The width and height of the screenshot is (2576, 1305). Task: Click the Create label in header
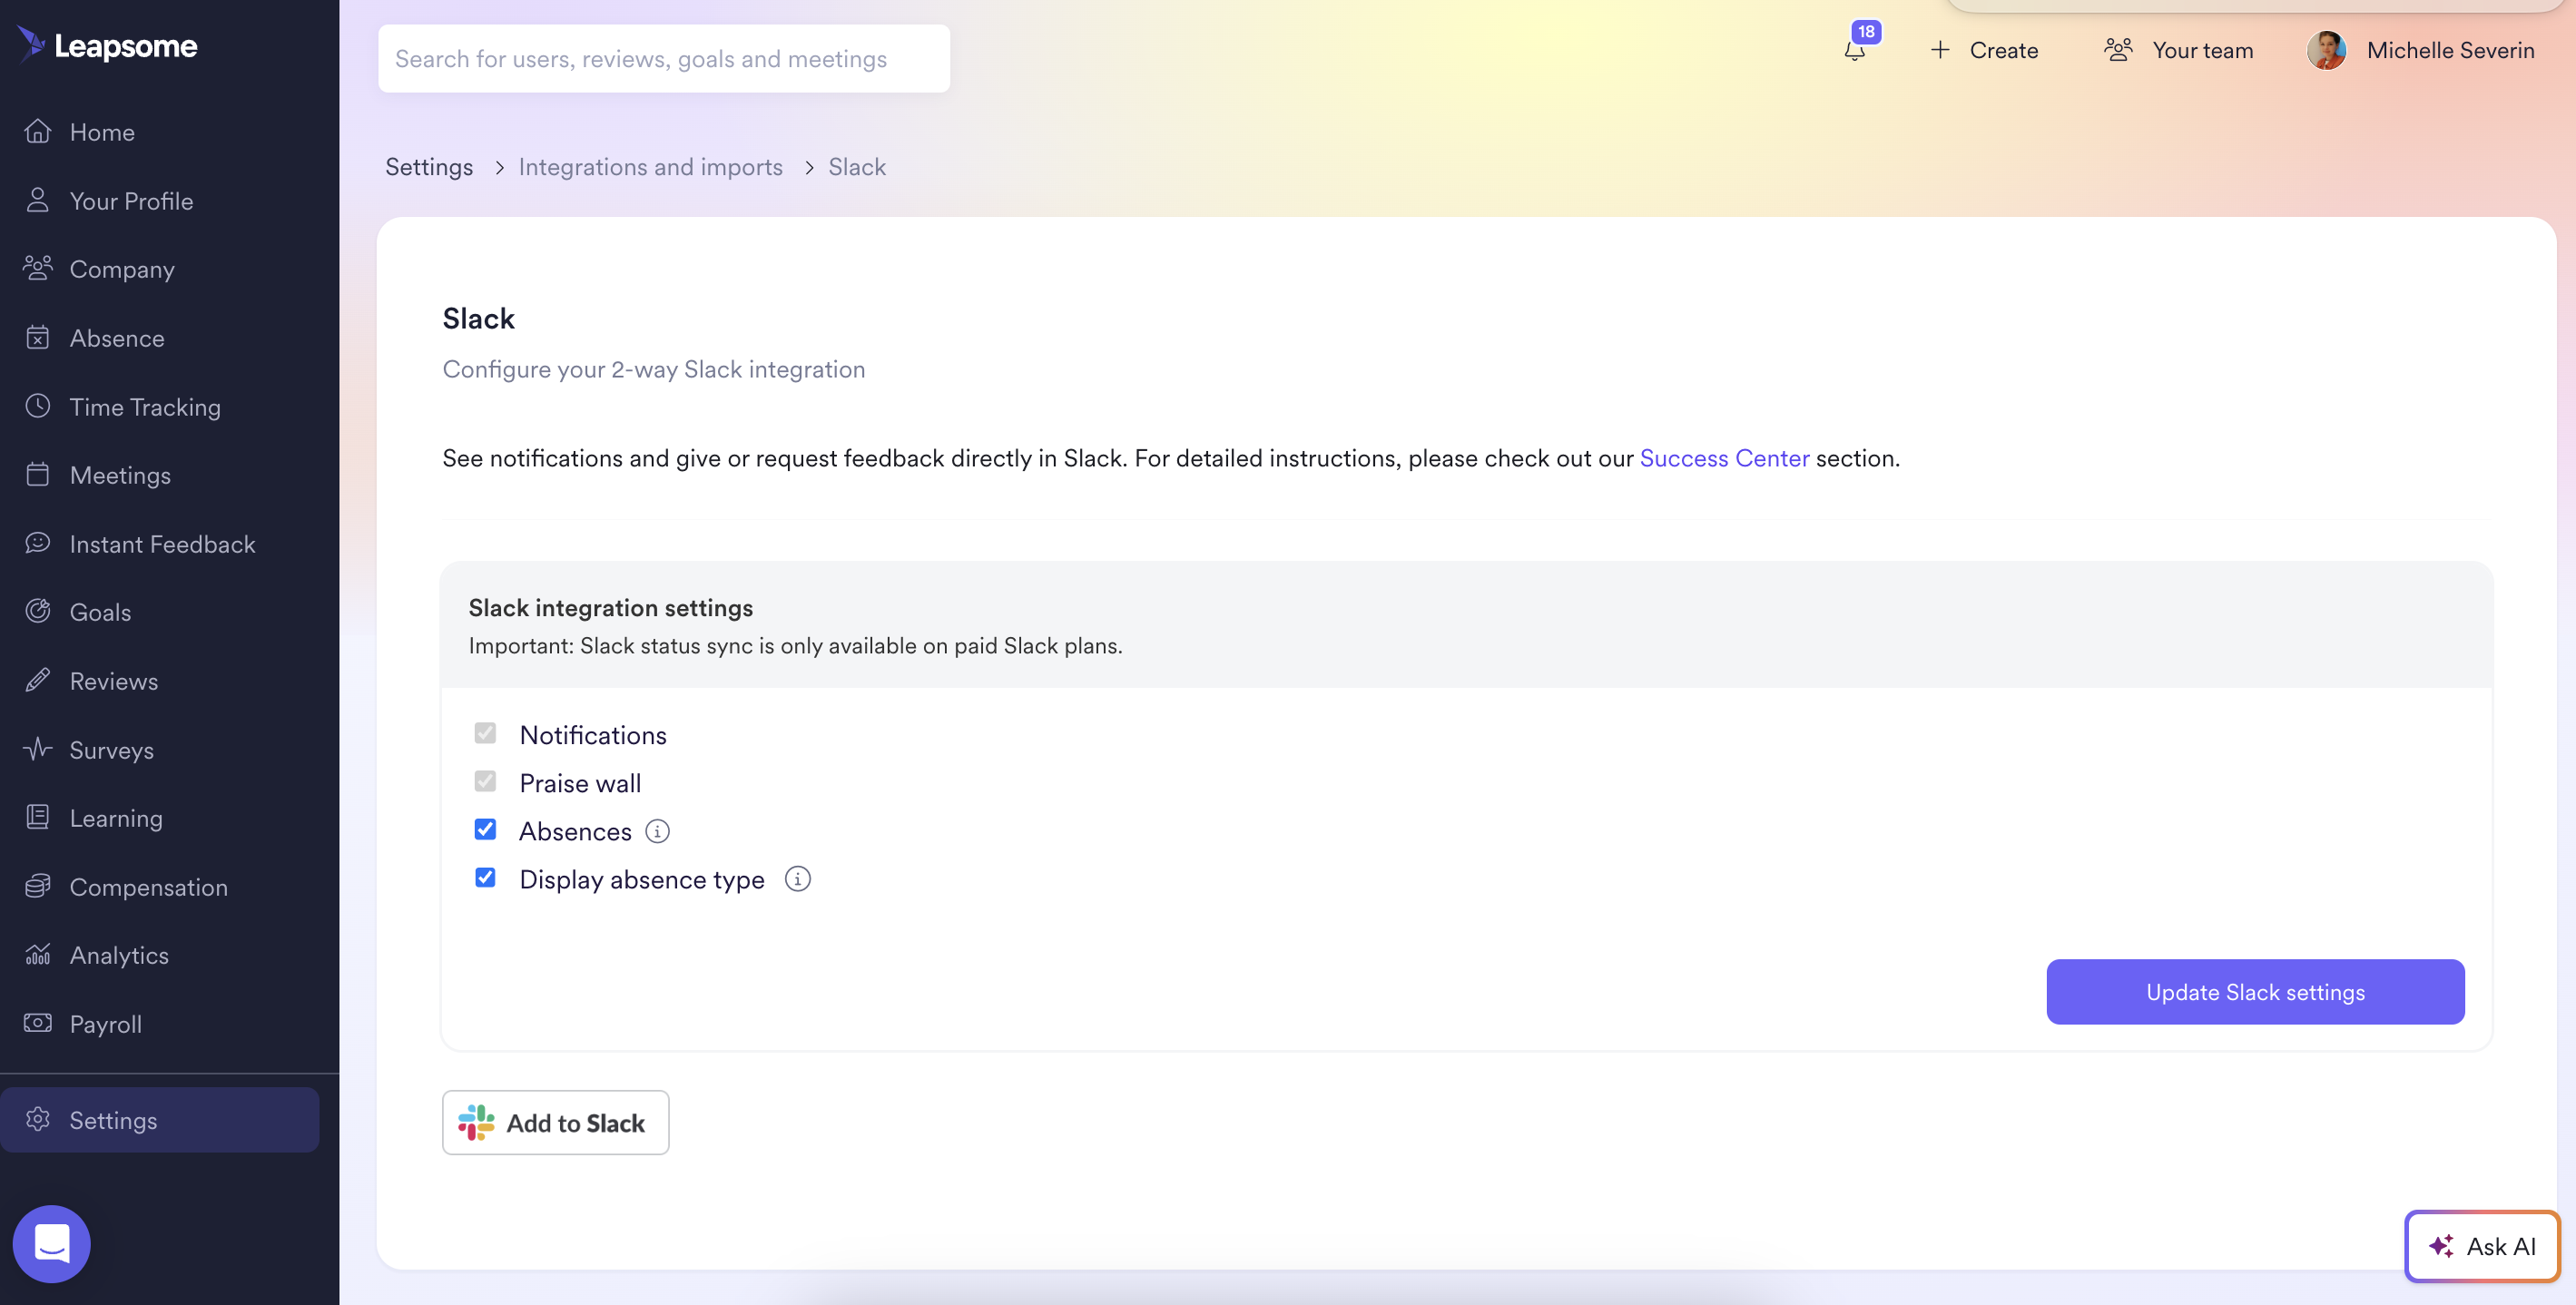(x=2003, y=50)
